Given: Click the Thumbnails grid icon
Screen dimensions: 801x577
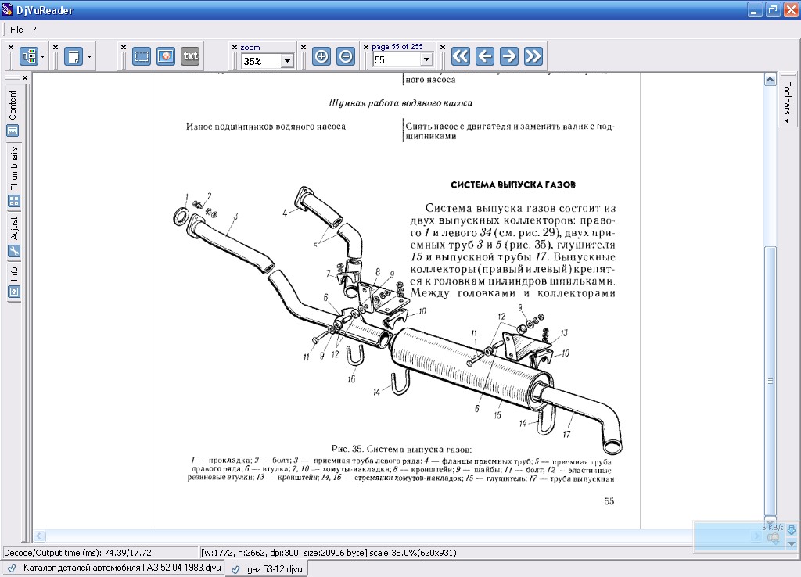Looking at the screenshot, I should click(x=14, y=201).
